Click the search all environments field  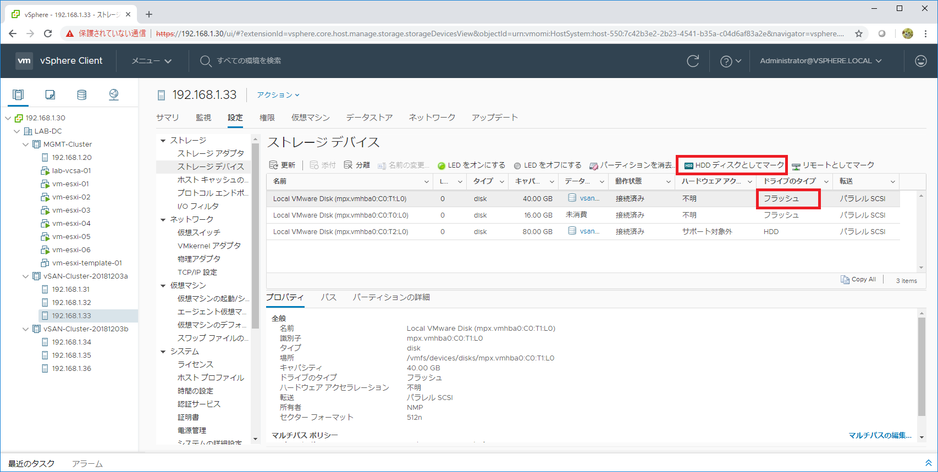[x=249, y=61]
